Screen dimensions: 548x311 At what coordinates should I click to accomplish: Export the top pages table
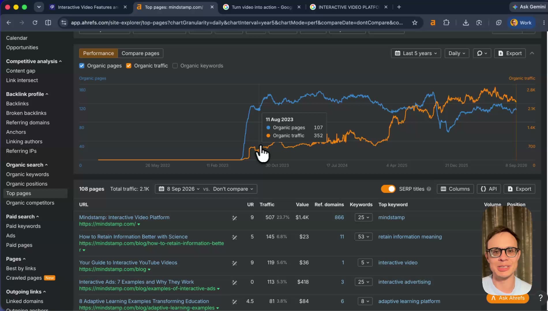[x=519, y=189]
